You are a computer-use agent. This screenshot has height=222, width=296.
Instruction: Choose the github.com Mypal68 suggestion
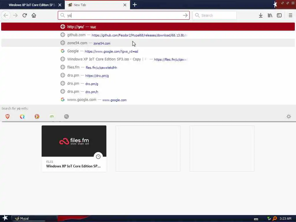[x=148, y=35]
